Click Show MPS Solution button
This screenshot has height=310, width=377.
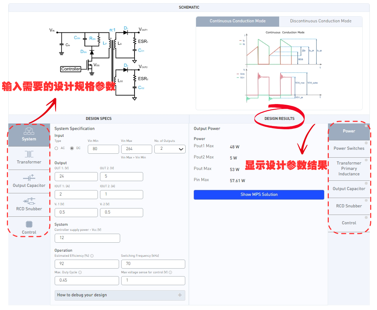click(x=259, y=195)
